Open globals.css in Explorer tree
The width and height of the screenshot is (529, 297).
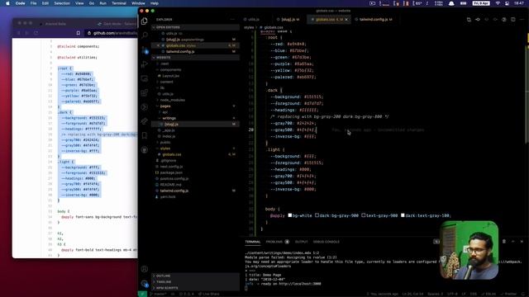click(196, 154)
